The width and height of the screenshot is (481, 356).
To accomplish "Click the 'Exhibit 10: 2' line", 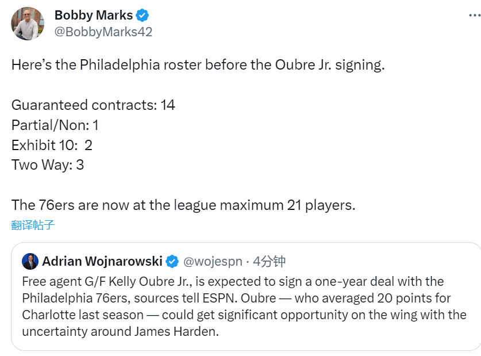I will click(x=52, y=145).
